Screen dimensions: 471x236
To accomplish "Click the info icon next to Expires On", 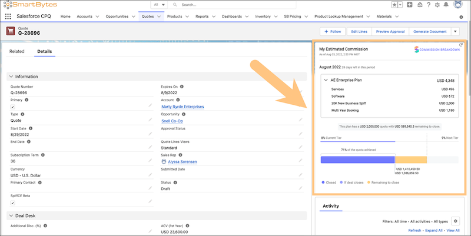I will [x=182, y=87].
